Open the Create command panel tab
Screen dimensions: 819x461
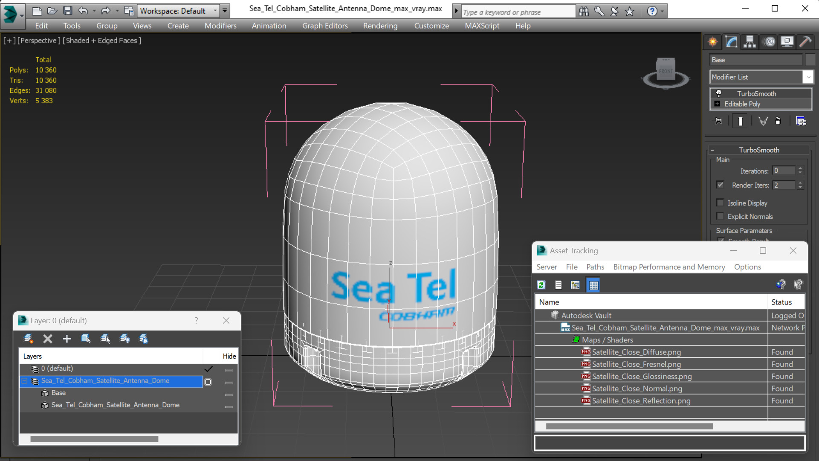713,41
